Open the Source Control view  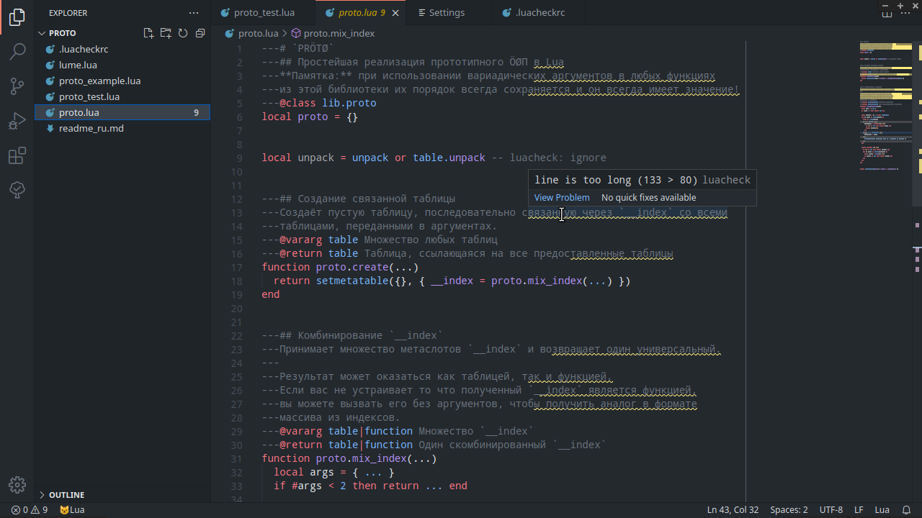coord(17,86)
